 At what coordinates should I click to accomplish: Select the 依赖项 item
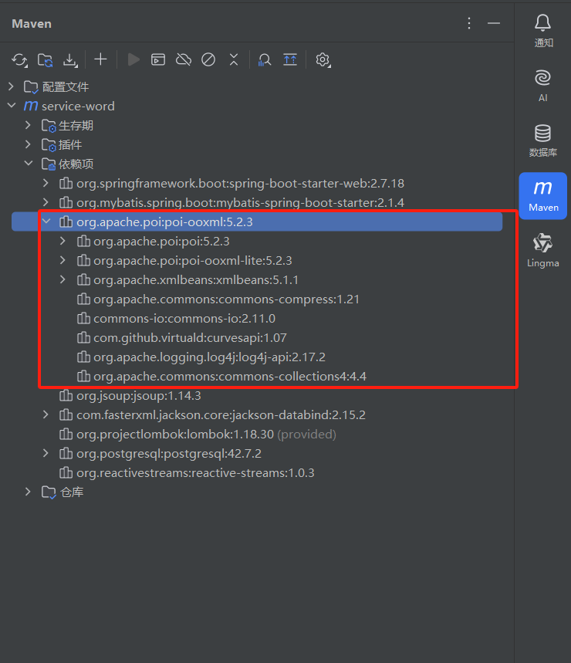(76, 164)
